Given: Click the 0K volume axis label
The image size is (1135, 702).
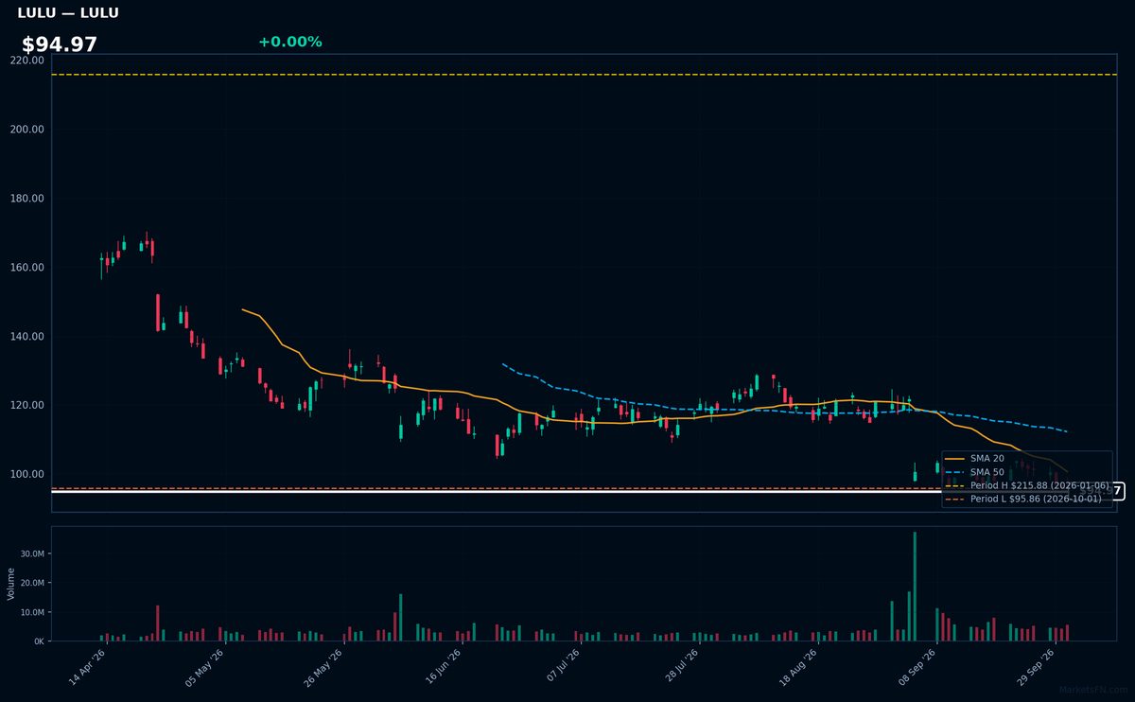Looking at the screenshot, I should (39, 641).
